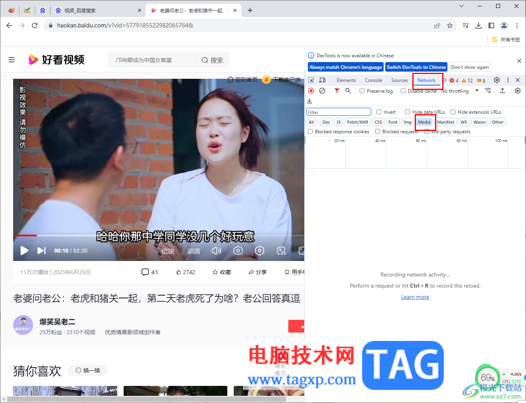
Task: Like the video with 2742 thumbs-up
Action: 185,272
